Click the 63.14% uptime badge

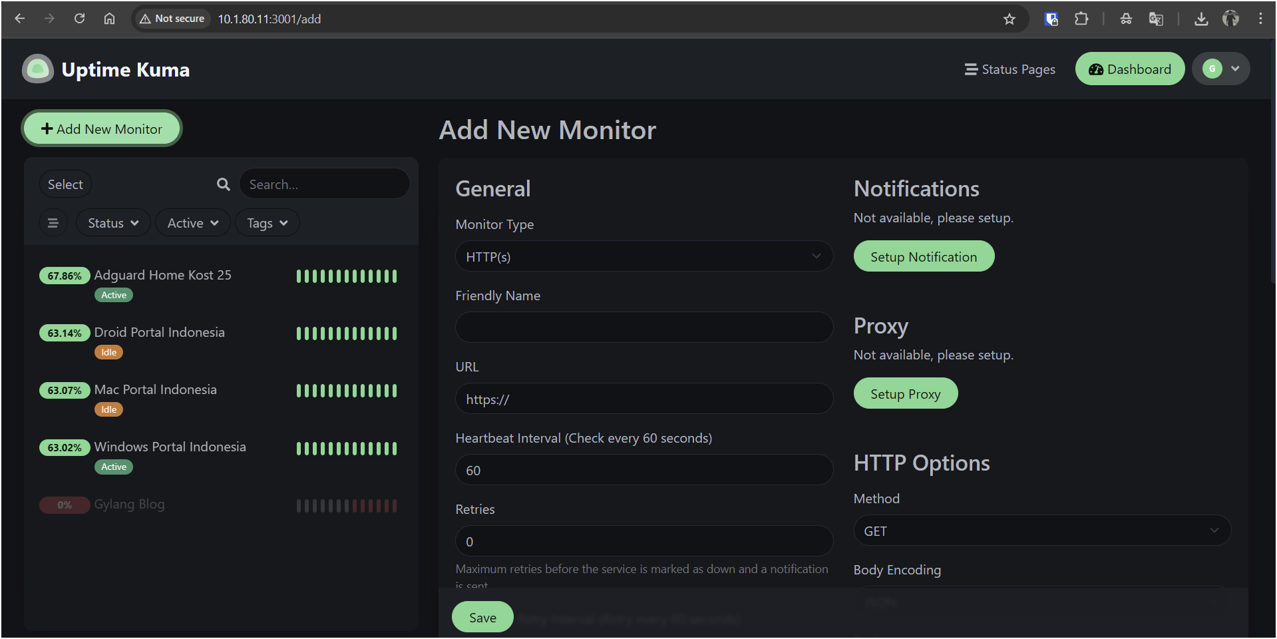(x=65, y=333)
